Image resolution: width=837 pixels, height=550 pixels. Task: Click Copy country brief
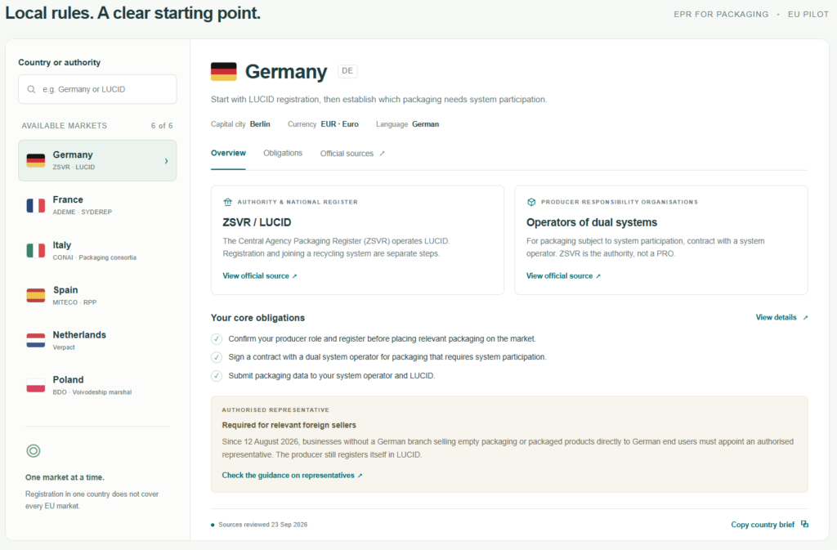(x=769, y=525)
